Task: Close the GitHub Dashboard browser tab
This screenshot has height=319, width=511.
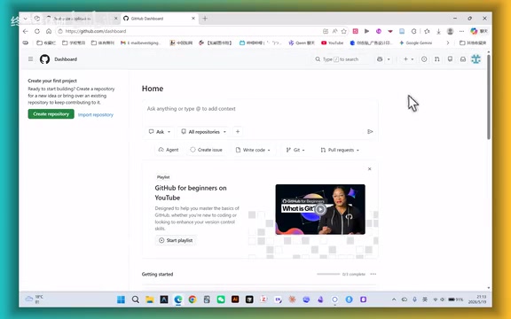Action: (x=193, y=19)
